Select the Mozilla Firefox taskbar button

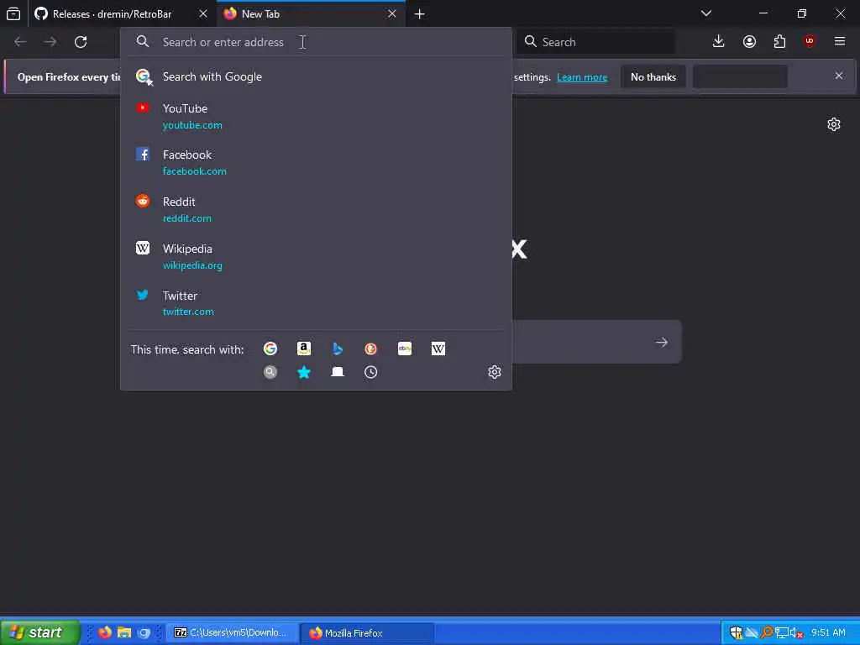368,633
